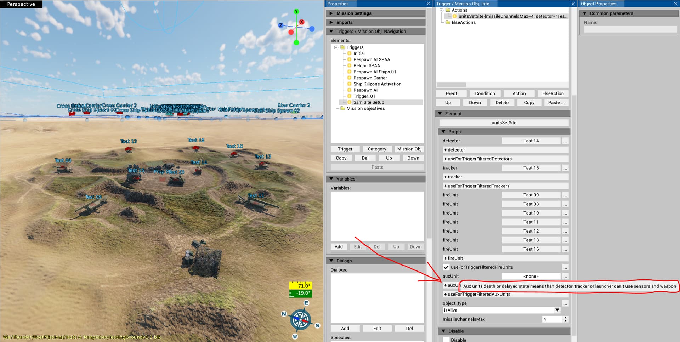Click the Delete button in Trigger Info
680x342 pixels.
click(x=502, y=103)
